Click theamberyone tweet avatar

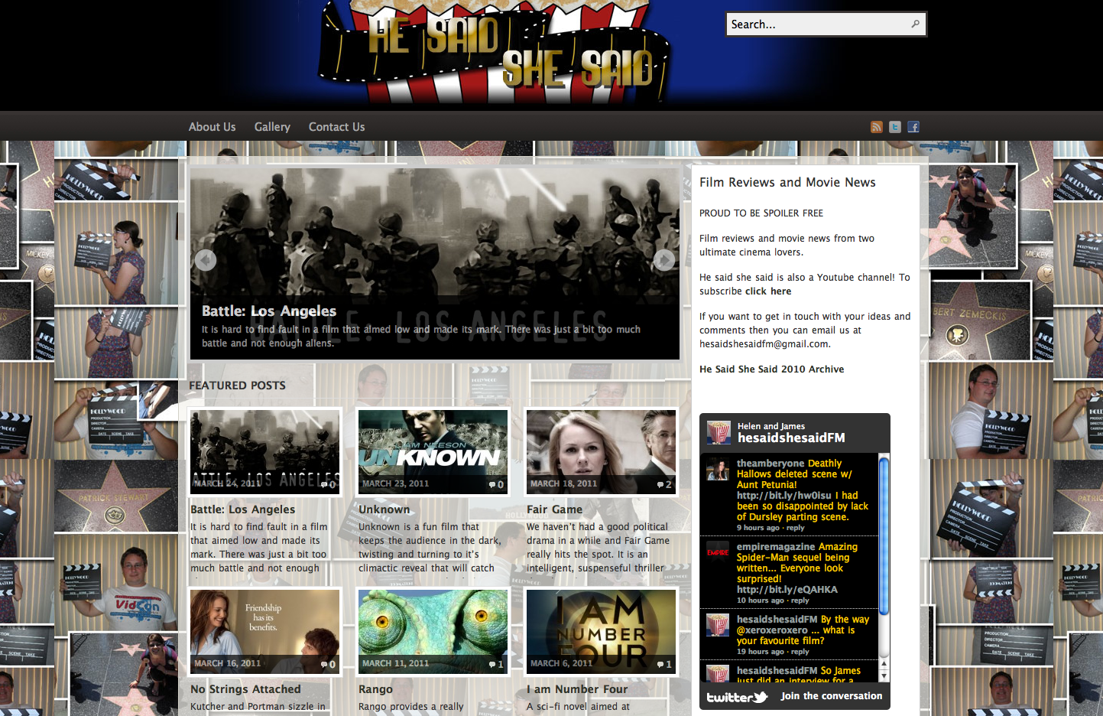[718, 469]
